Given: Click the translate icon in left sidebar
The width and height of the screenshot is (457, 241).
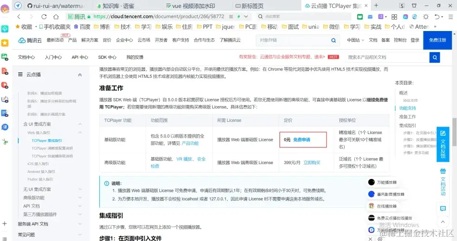Looking at the screenshot, I should pyautogui.click(x=5, y=127).
